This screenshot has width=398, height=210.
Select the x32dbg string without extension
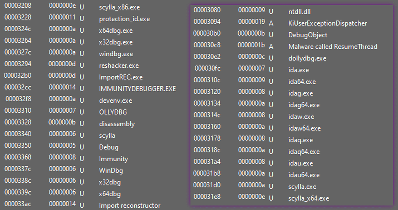(x=110, y=182)
